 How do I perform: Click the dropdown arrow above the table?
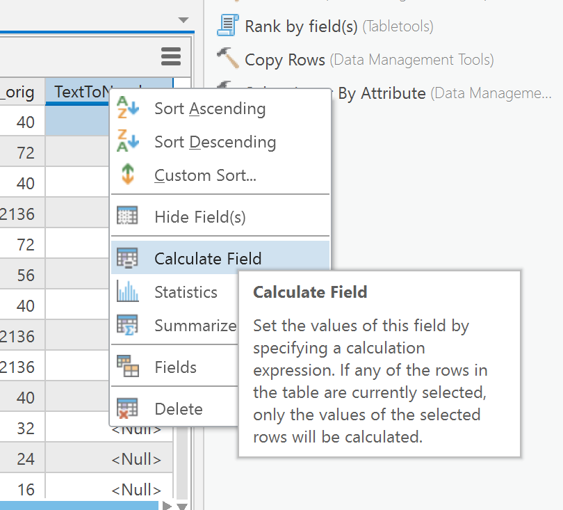[x=182, y=19]
